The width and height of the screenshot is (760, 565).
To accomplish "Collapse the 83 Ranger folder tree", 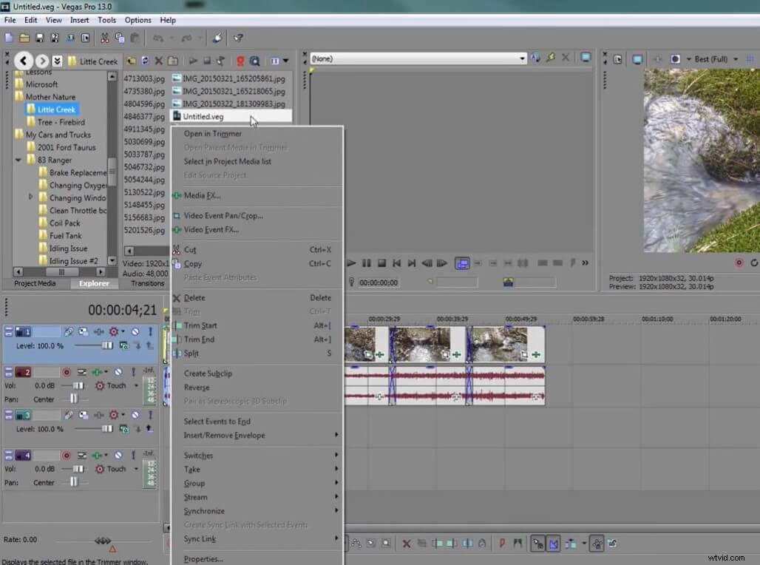I will click(18, 160).
